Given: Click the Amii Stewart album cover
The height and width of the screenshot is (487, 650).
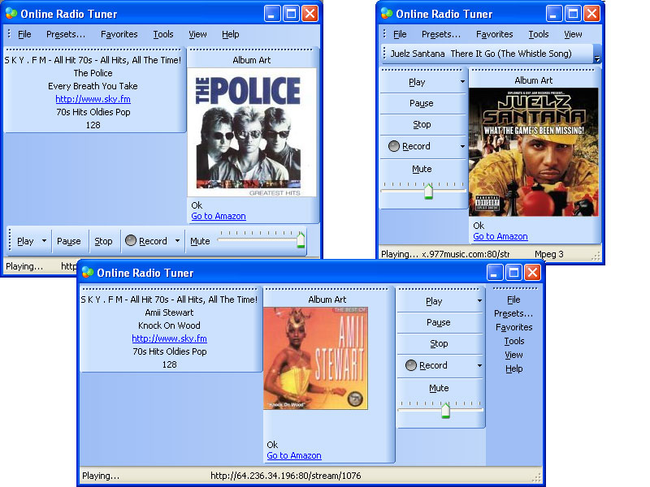Looking at the screenshot, I should pyautogui.click(x=315, y=358).
